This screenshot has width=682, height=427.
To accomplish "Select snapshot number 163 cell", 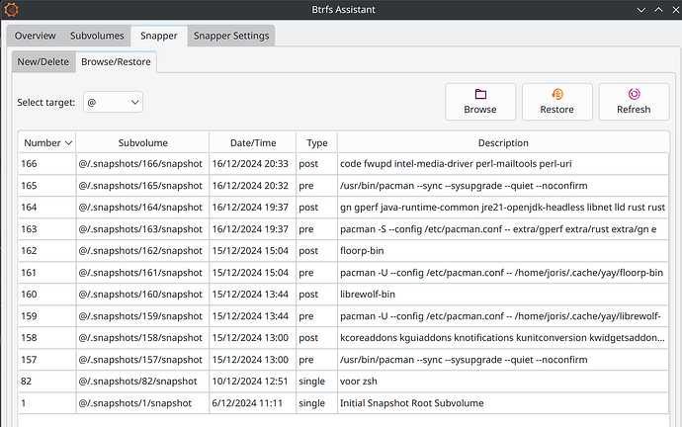I will (47, 229).
